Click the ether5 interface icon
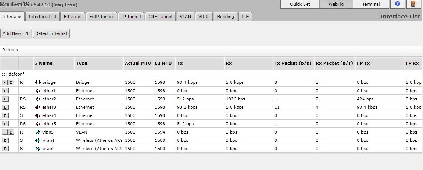This screenshot has height=170, width=423. (x=38, y=124)
